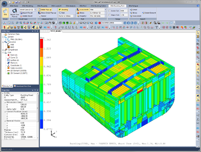Click the blue plus add icon
This screenshot has width=201, height=152.
(x=96, y=23)
